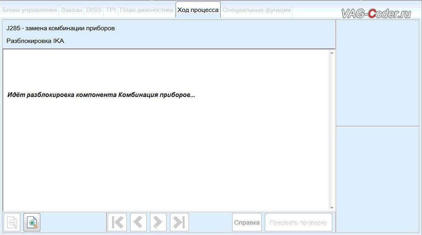422x235 pixels.
Task: Click the status text 'Идёт разблокировка компонента'
Action: coord(61,95)
